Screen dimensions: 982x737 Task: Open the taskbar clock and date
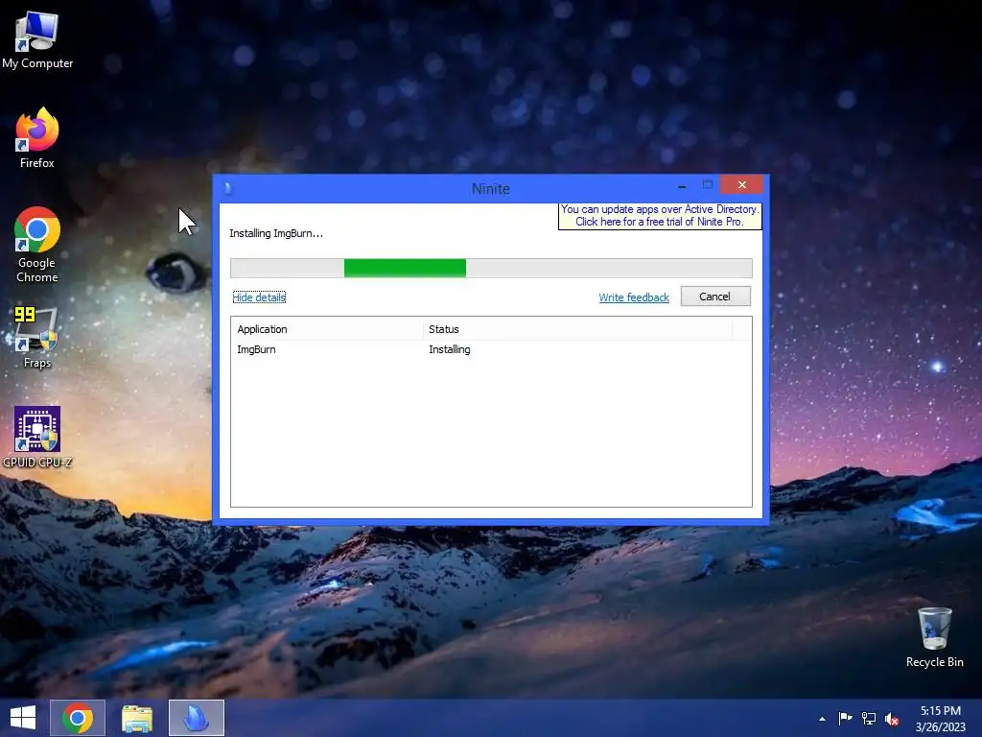pos(940,719)
